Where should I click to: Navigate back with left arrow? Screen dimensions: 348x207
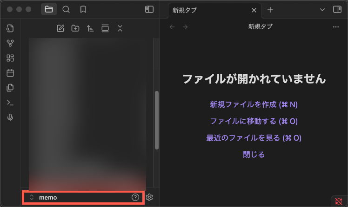point(172,27)
